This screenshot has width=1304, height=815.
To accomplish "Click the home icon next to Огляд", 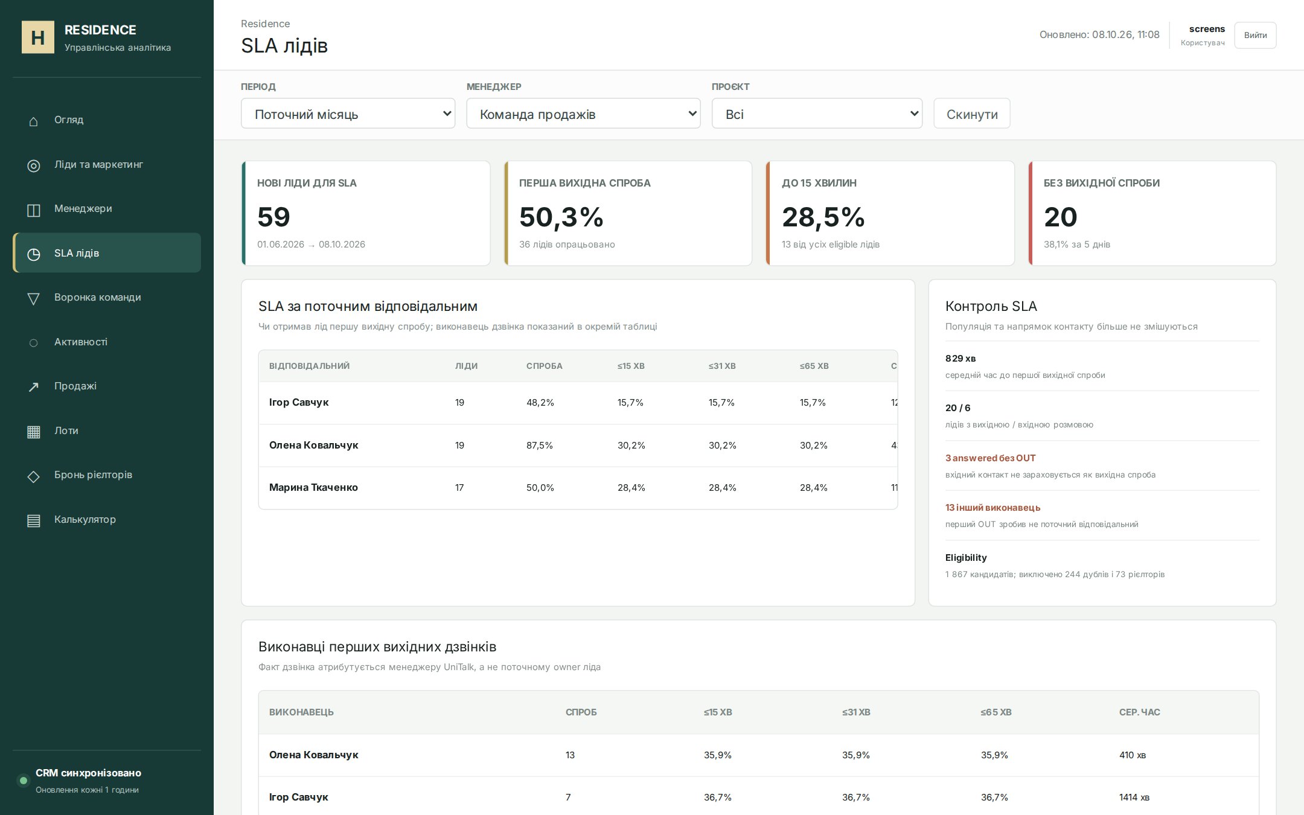I will [34, 121].
